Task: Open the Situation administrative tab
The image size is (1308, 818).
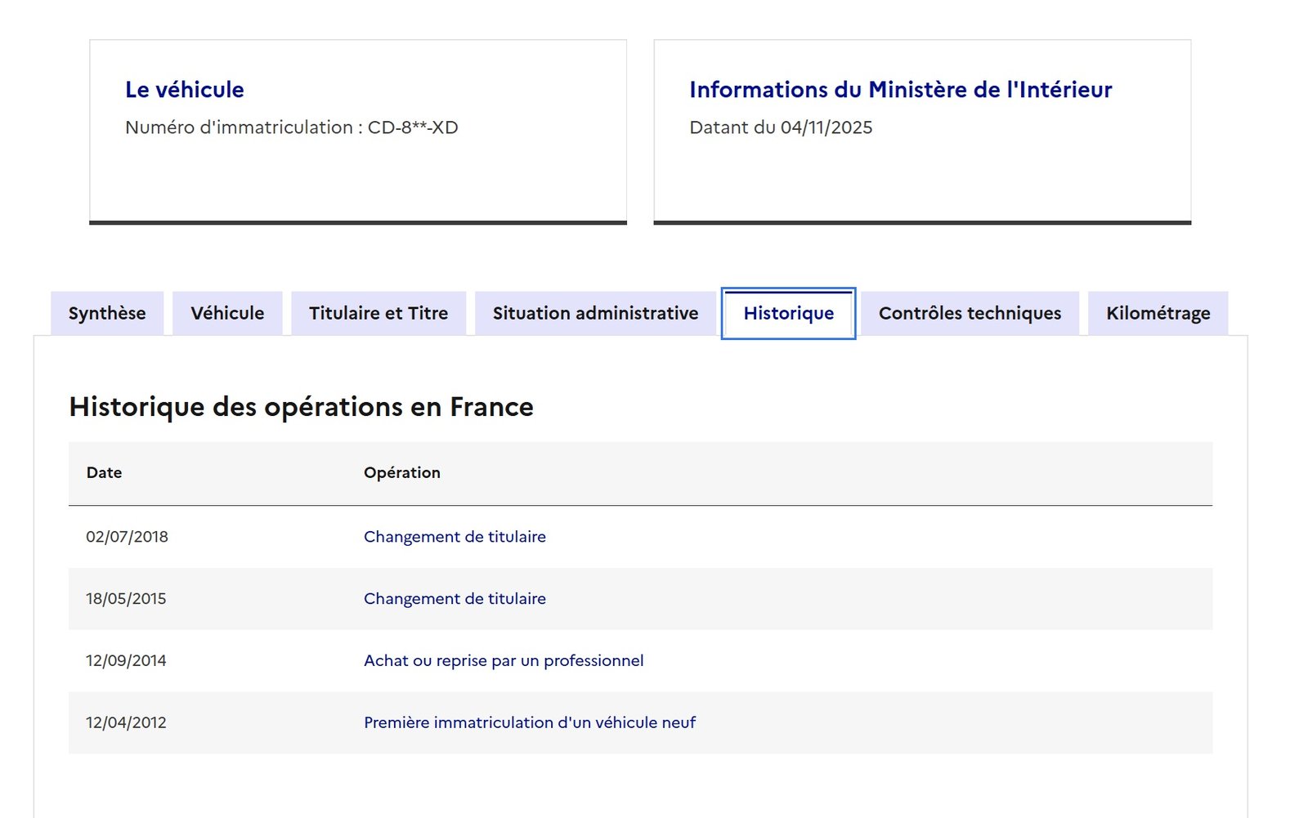Action: point(595,314)
